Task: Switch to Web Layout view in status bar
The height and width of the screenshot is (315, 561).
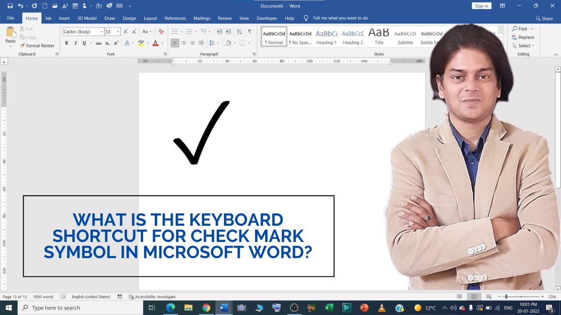Action: [489, 297]
